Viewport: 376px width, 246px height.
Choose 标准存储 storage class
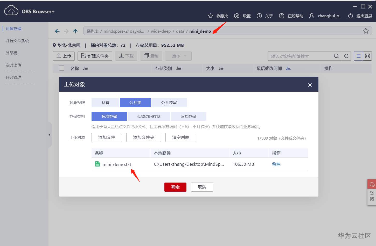point(109,116)
